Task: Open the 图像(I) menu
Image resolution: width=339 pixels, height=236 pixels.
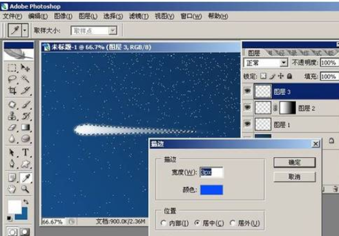Action: (63, 16)
